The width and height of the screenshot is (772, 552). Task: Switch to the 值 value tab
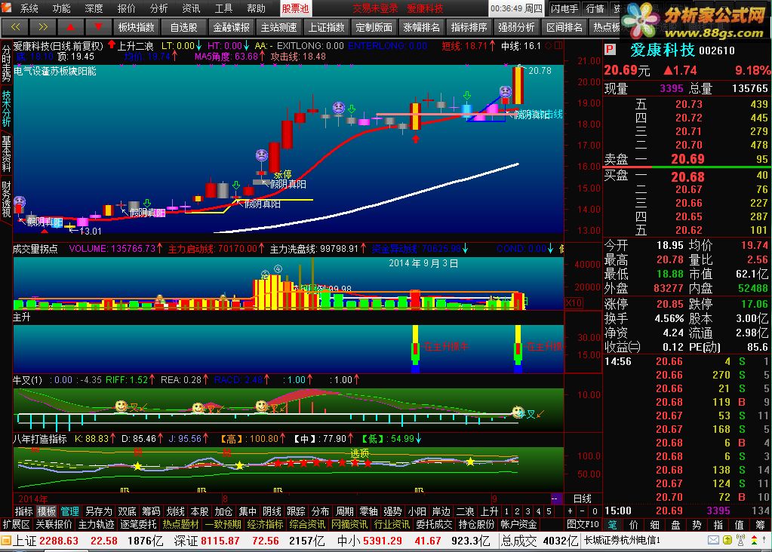739,524
